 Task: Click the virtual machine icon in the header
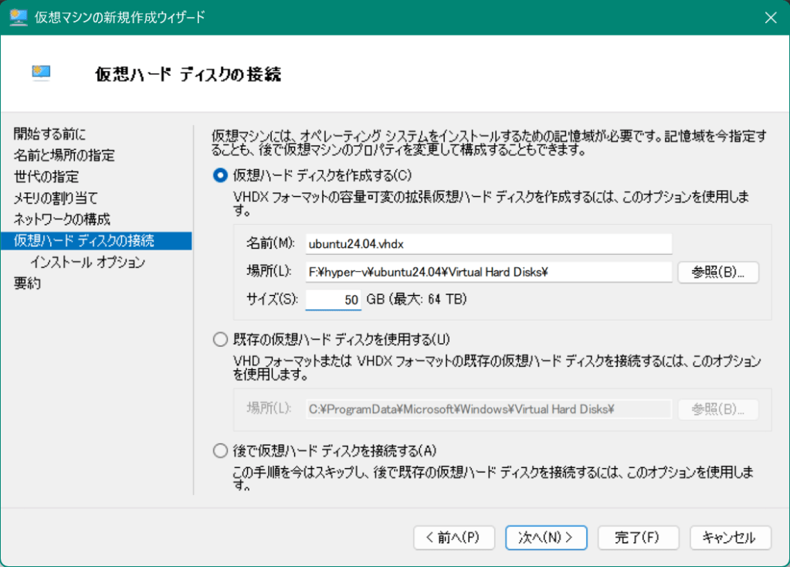pyautogui.click(x=41, y=73)
